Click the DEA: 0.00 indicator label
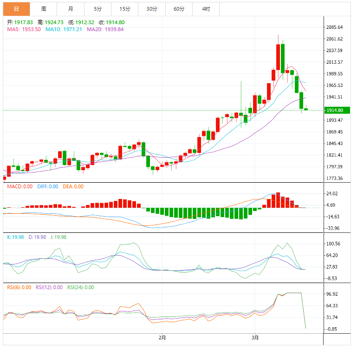This screenshot has height=350, width=357. (x=72, y=186)
